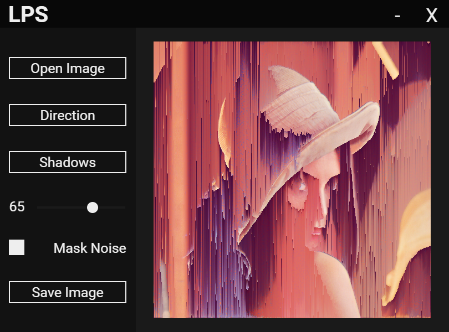Click slider track left of the handle
Viewport: 449px width, 332px height.
(x=62, y=207)
